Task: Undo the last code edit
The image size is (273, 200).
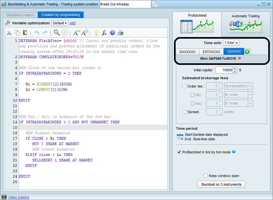Action: point(37,33)
